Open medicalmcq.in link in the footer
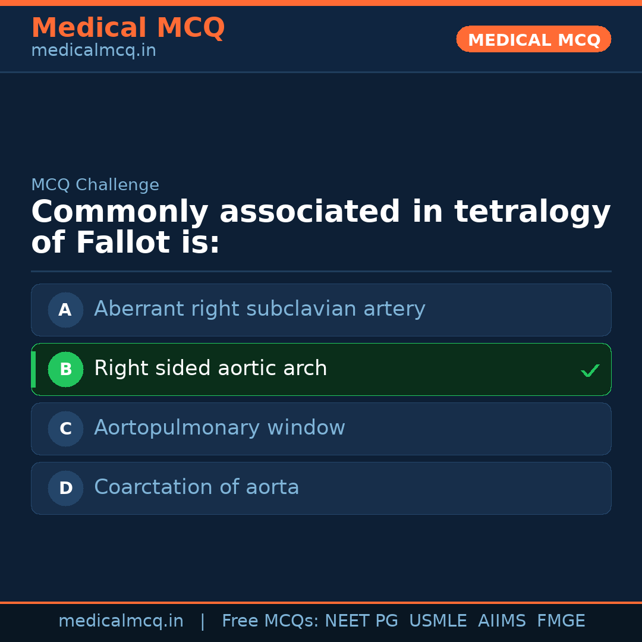 (121, 621)
